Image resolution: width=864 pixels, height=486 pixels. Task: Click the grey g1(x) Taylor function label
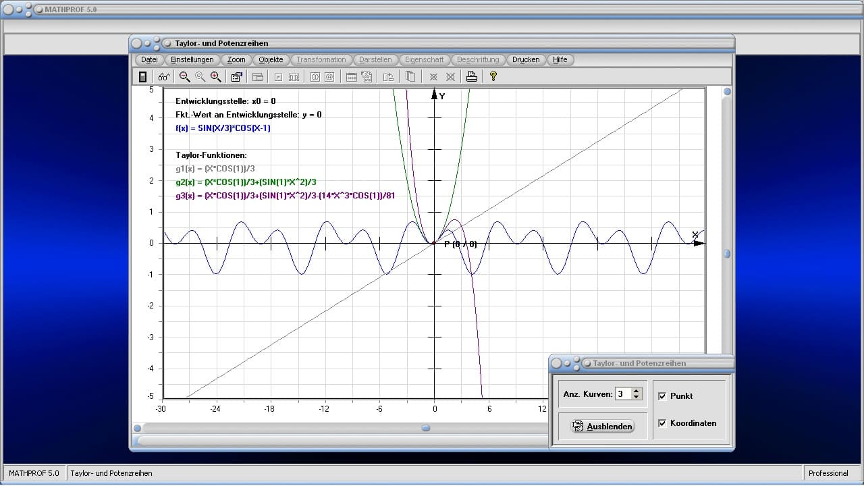click(215, 169)
